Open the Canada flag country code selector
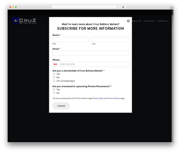181x153 pixels. coord(56,64)
